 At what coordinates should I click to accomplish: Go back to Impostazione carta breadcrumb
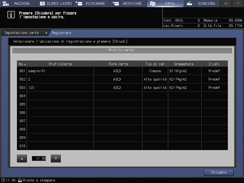coord(25,33)
